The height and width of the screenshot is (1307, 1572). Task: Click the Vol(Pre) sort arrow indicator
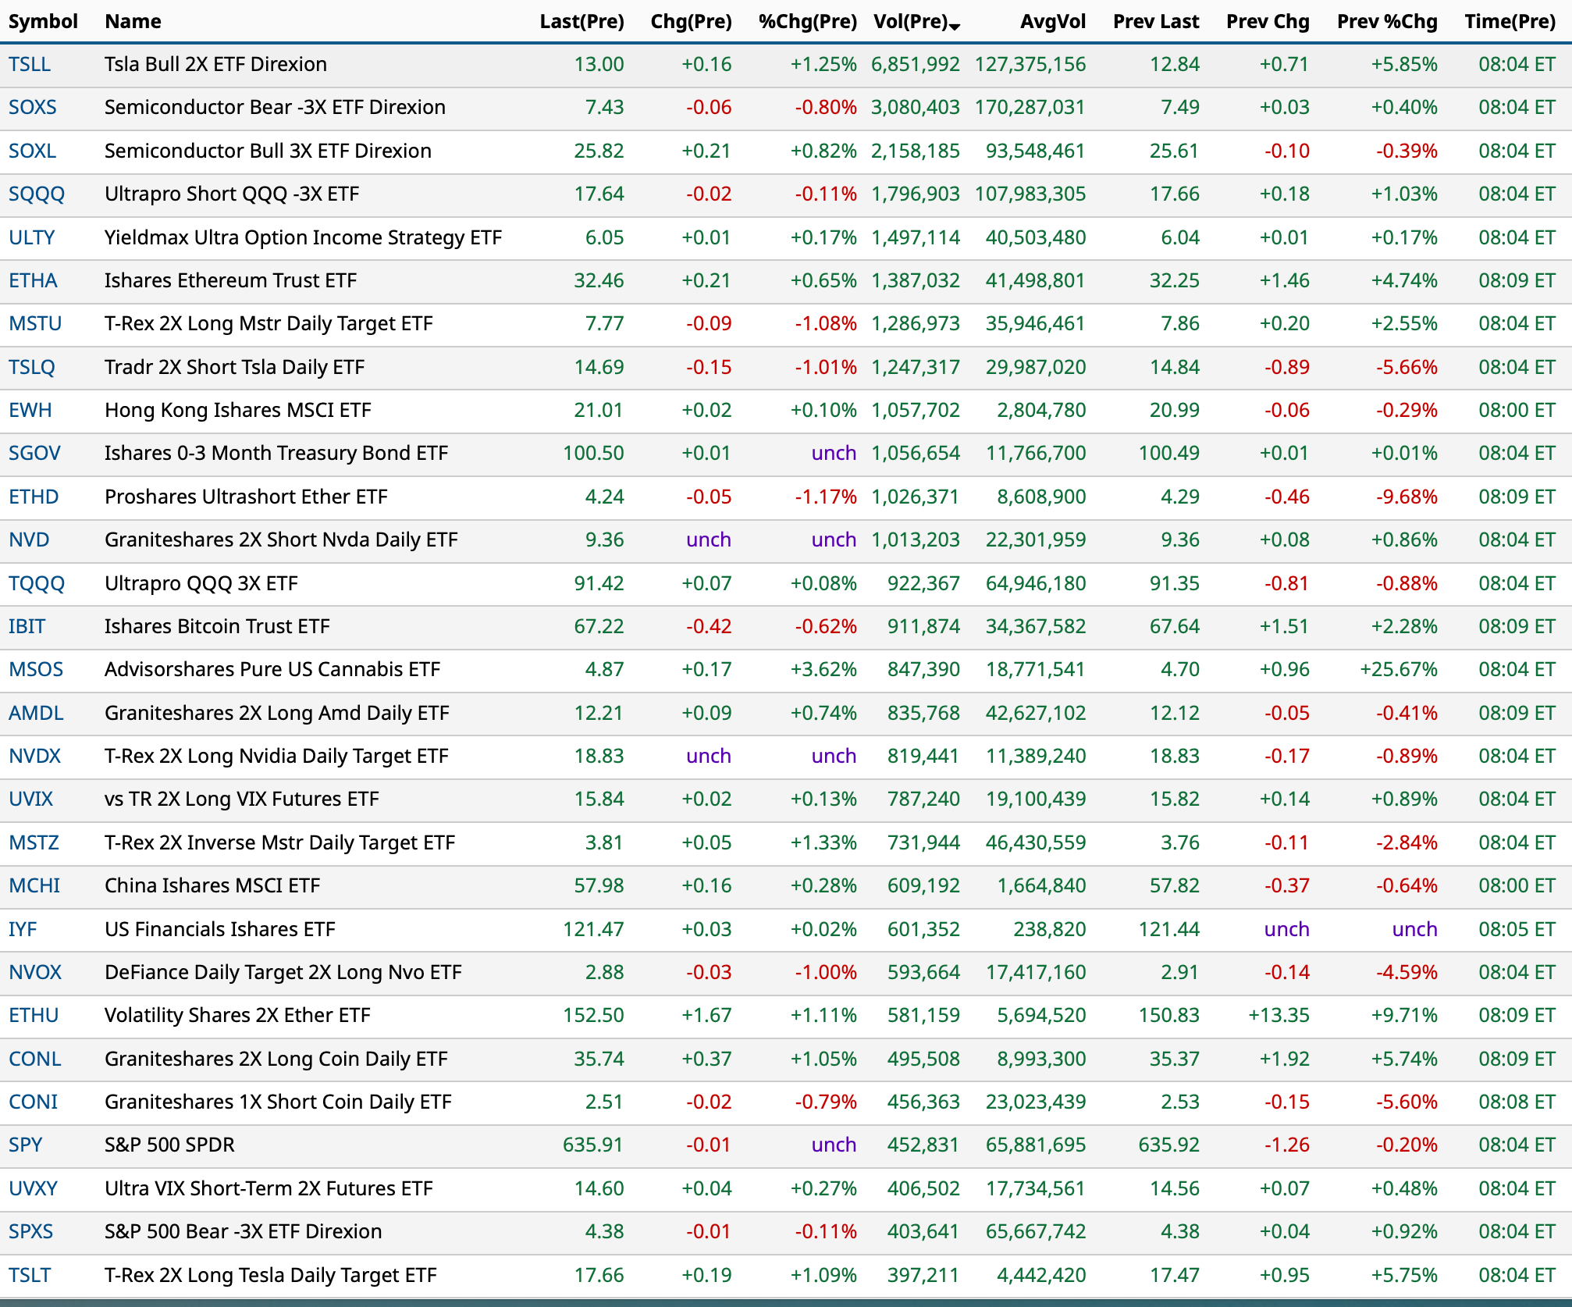(955, 27)
